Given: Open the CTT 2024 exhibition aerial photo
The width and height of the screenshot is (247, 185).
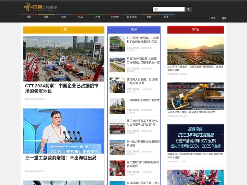Looking at the screenshot, I should tap(64, 59).
